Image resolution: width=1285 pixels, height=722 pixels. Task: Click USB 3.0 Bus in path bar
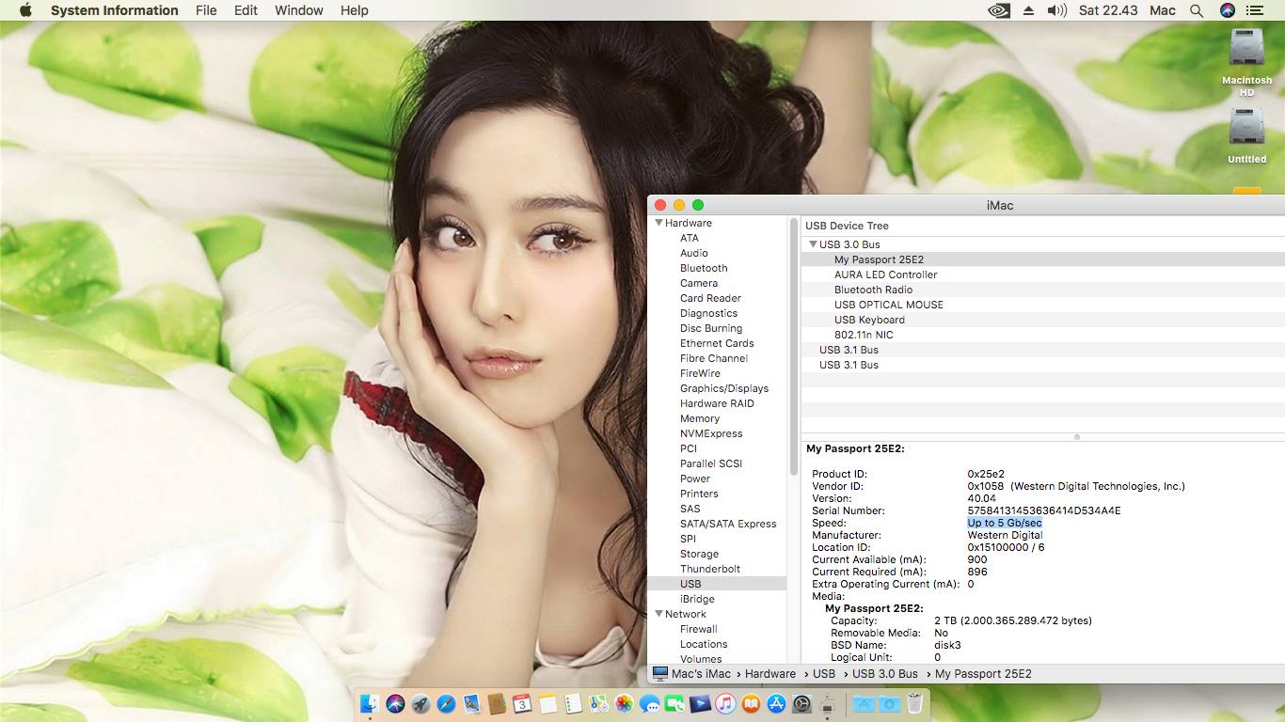(x=885, y=674)
